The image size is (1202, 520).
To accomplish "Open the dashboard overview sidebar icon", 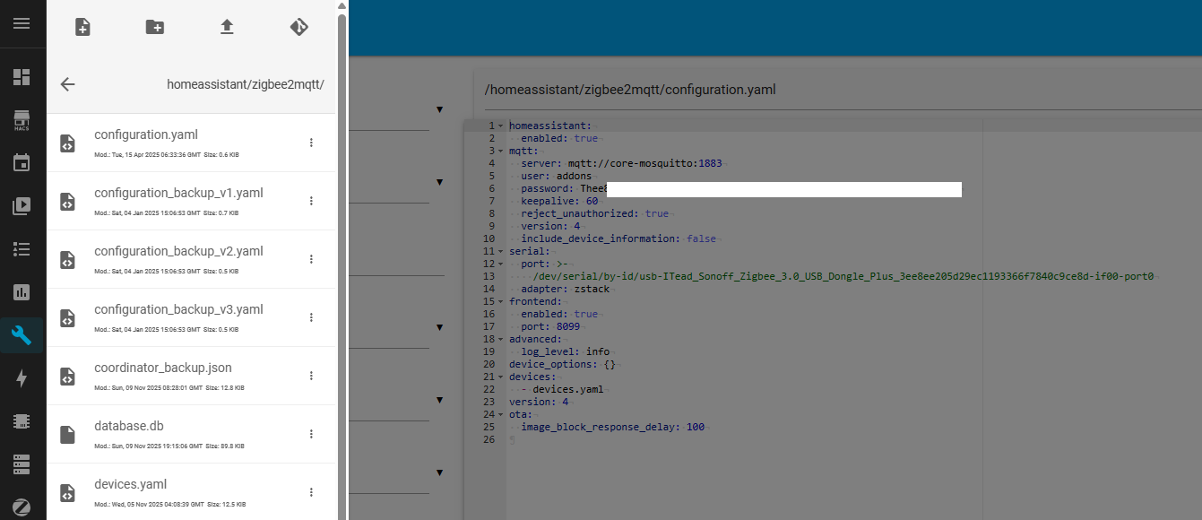I will (22, 77).
